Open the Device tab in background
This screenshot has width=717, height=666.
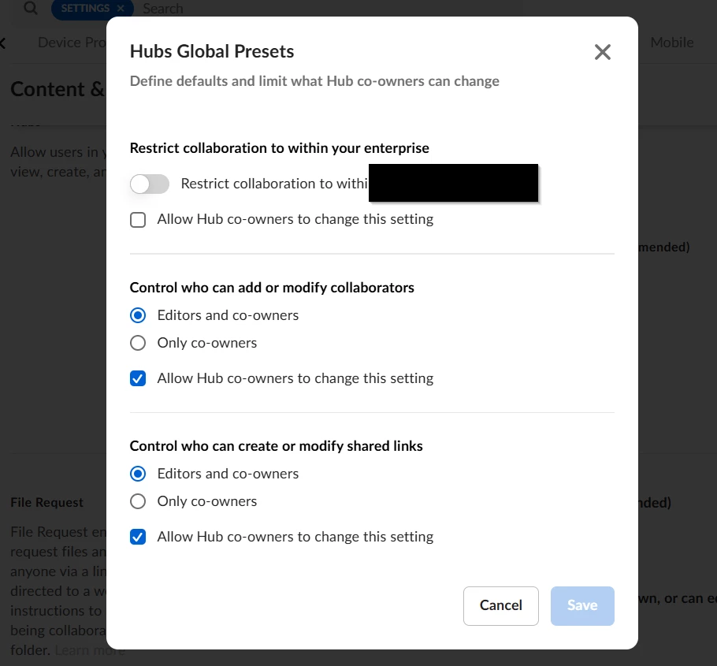(72, 43)
